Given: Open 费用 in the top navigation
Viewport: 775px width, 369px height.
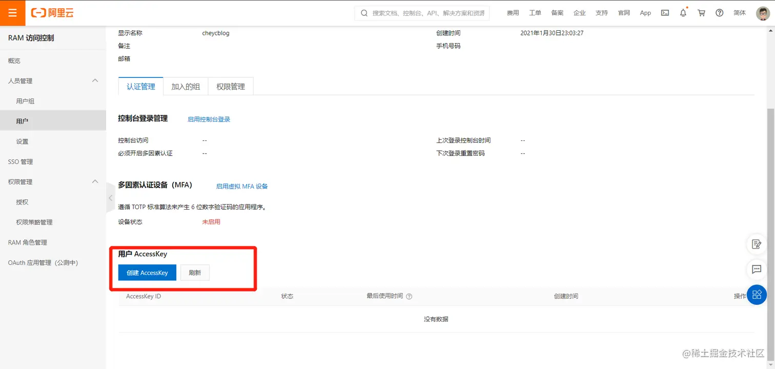Looking at the screenshot, I should click(x=513, y=13).
